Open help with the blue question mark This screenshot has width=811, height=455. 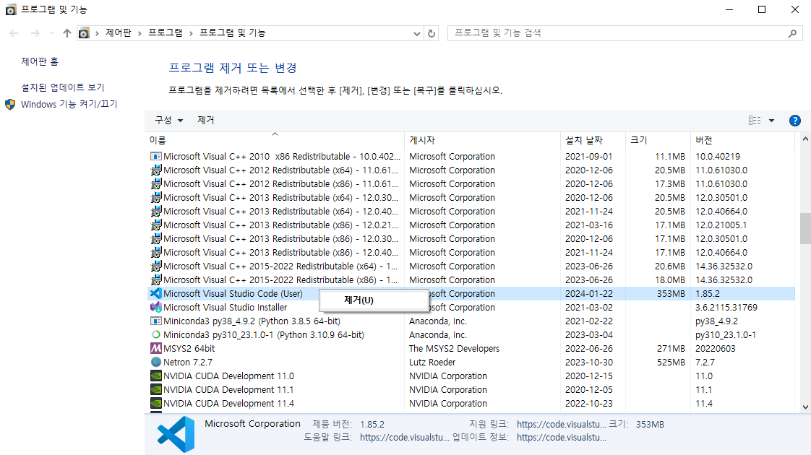795,121
